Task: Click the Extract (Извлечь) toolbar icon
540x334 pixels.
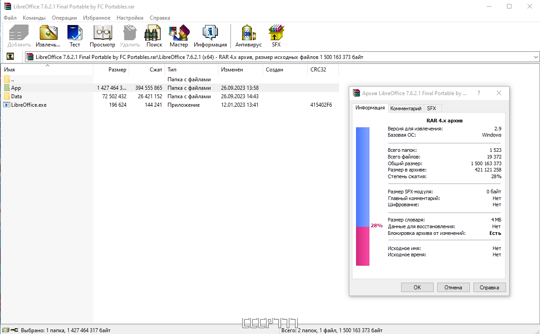Action: click(48, 36)
